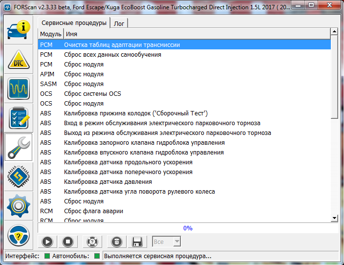Viewport: 344px width, 265px height.
Task: Click the vertical scrollbar thumb
Action: (334, 77)
